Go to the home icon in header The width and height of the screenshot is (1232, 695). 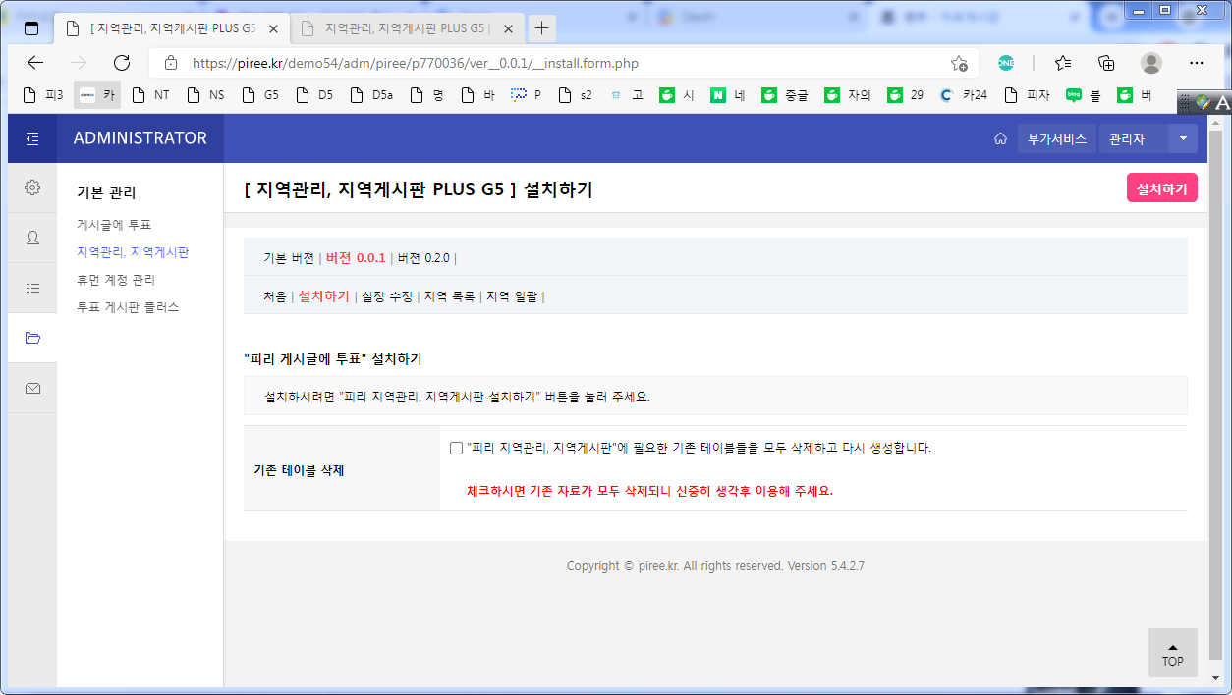[x=1000, y=138]
